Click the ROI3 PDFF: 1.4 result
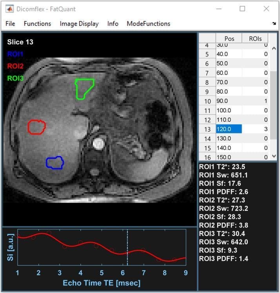Screen dimensions: 280x293 224,259
